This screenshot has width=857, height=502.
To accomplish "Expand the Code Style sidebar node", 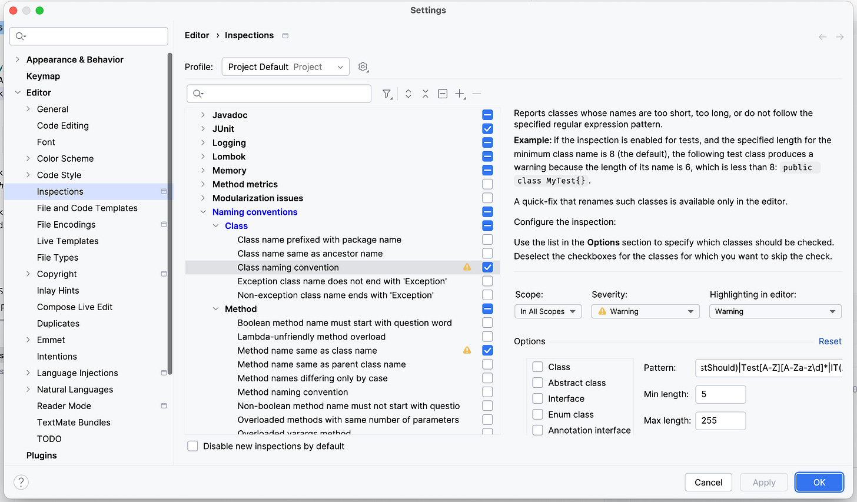I will coord(28,175).
